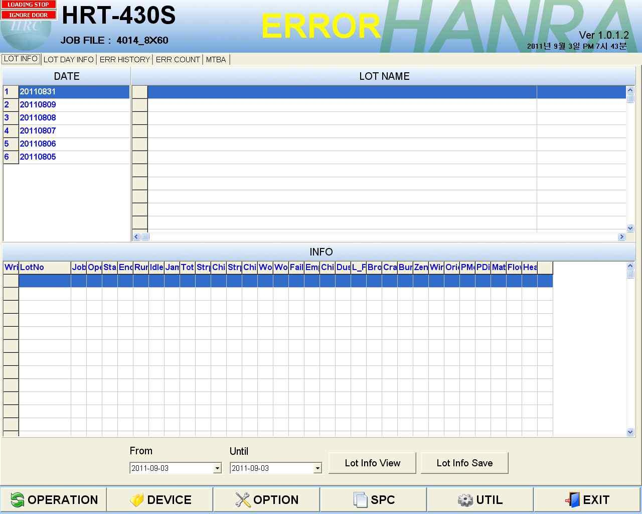Click the Sta column header
The height and width of the screenshot is (514, 642).
click(110, 268)
